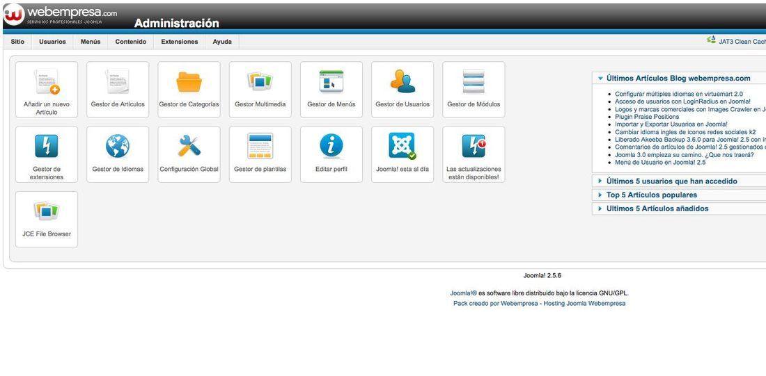Click the JAT3 Clean Cache icon
The height and width of the screenshot is (376, 766).
click(x=711, y=40)
